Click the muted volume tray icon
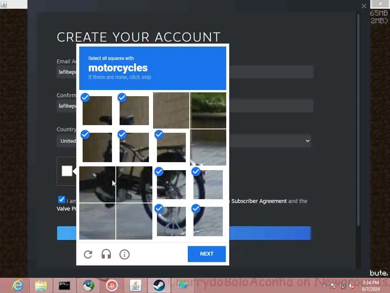 352,286
